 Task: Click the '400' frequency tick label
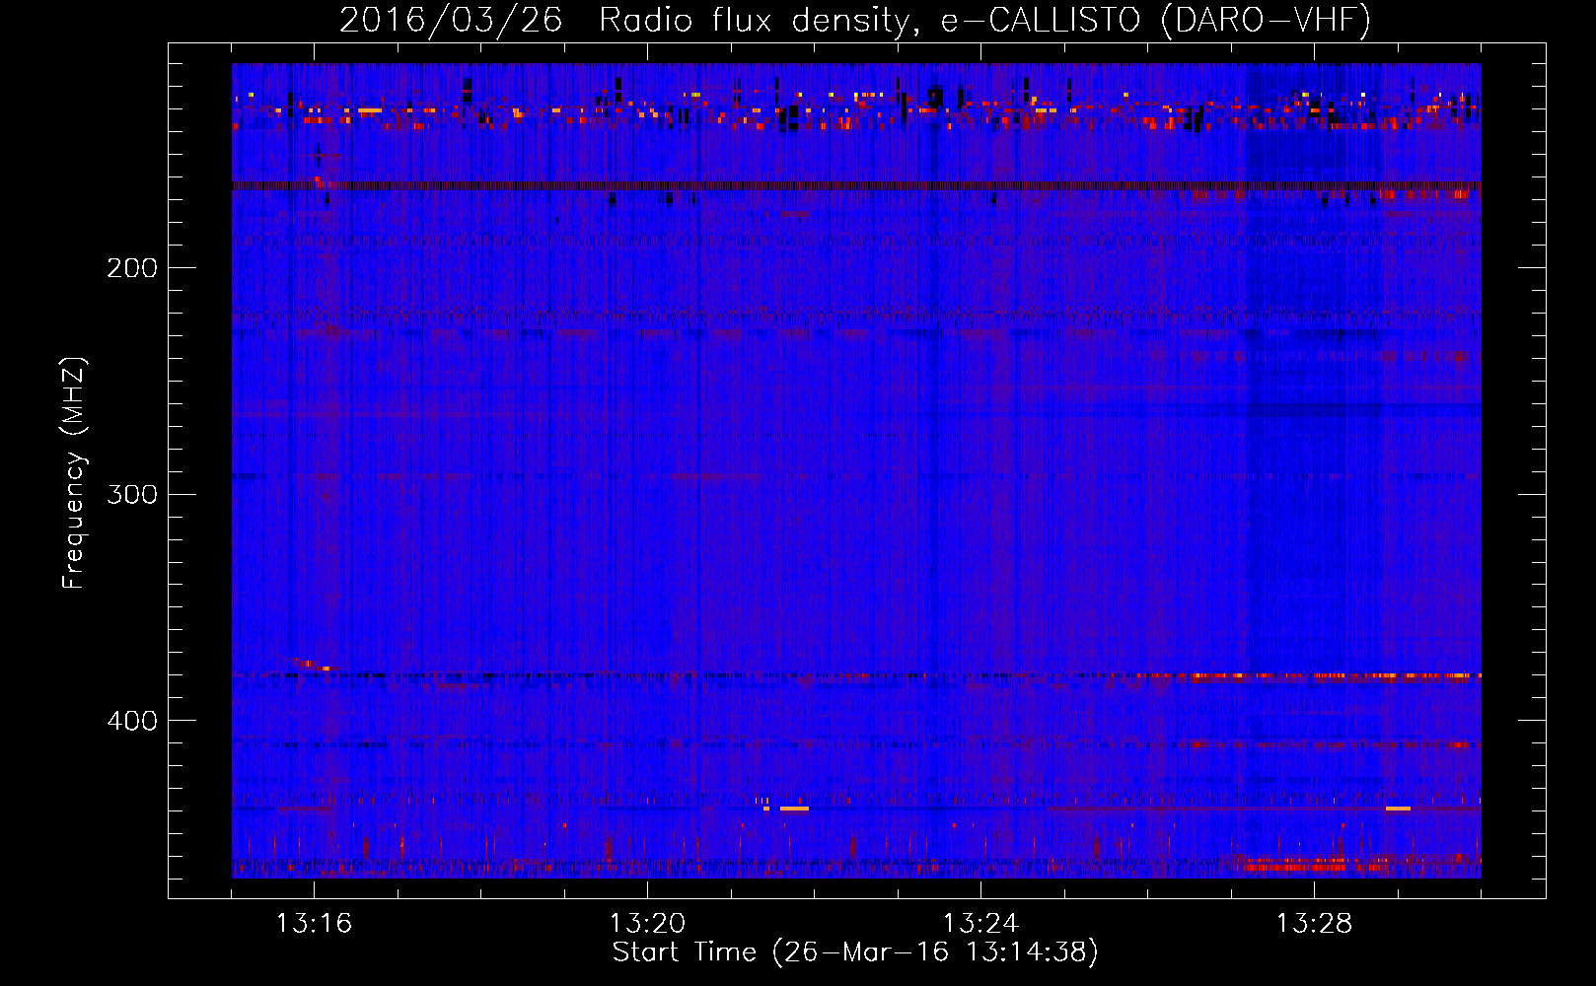point(132,721)
